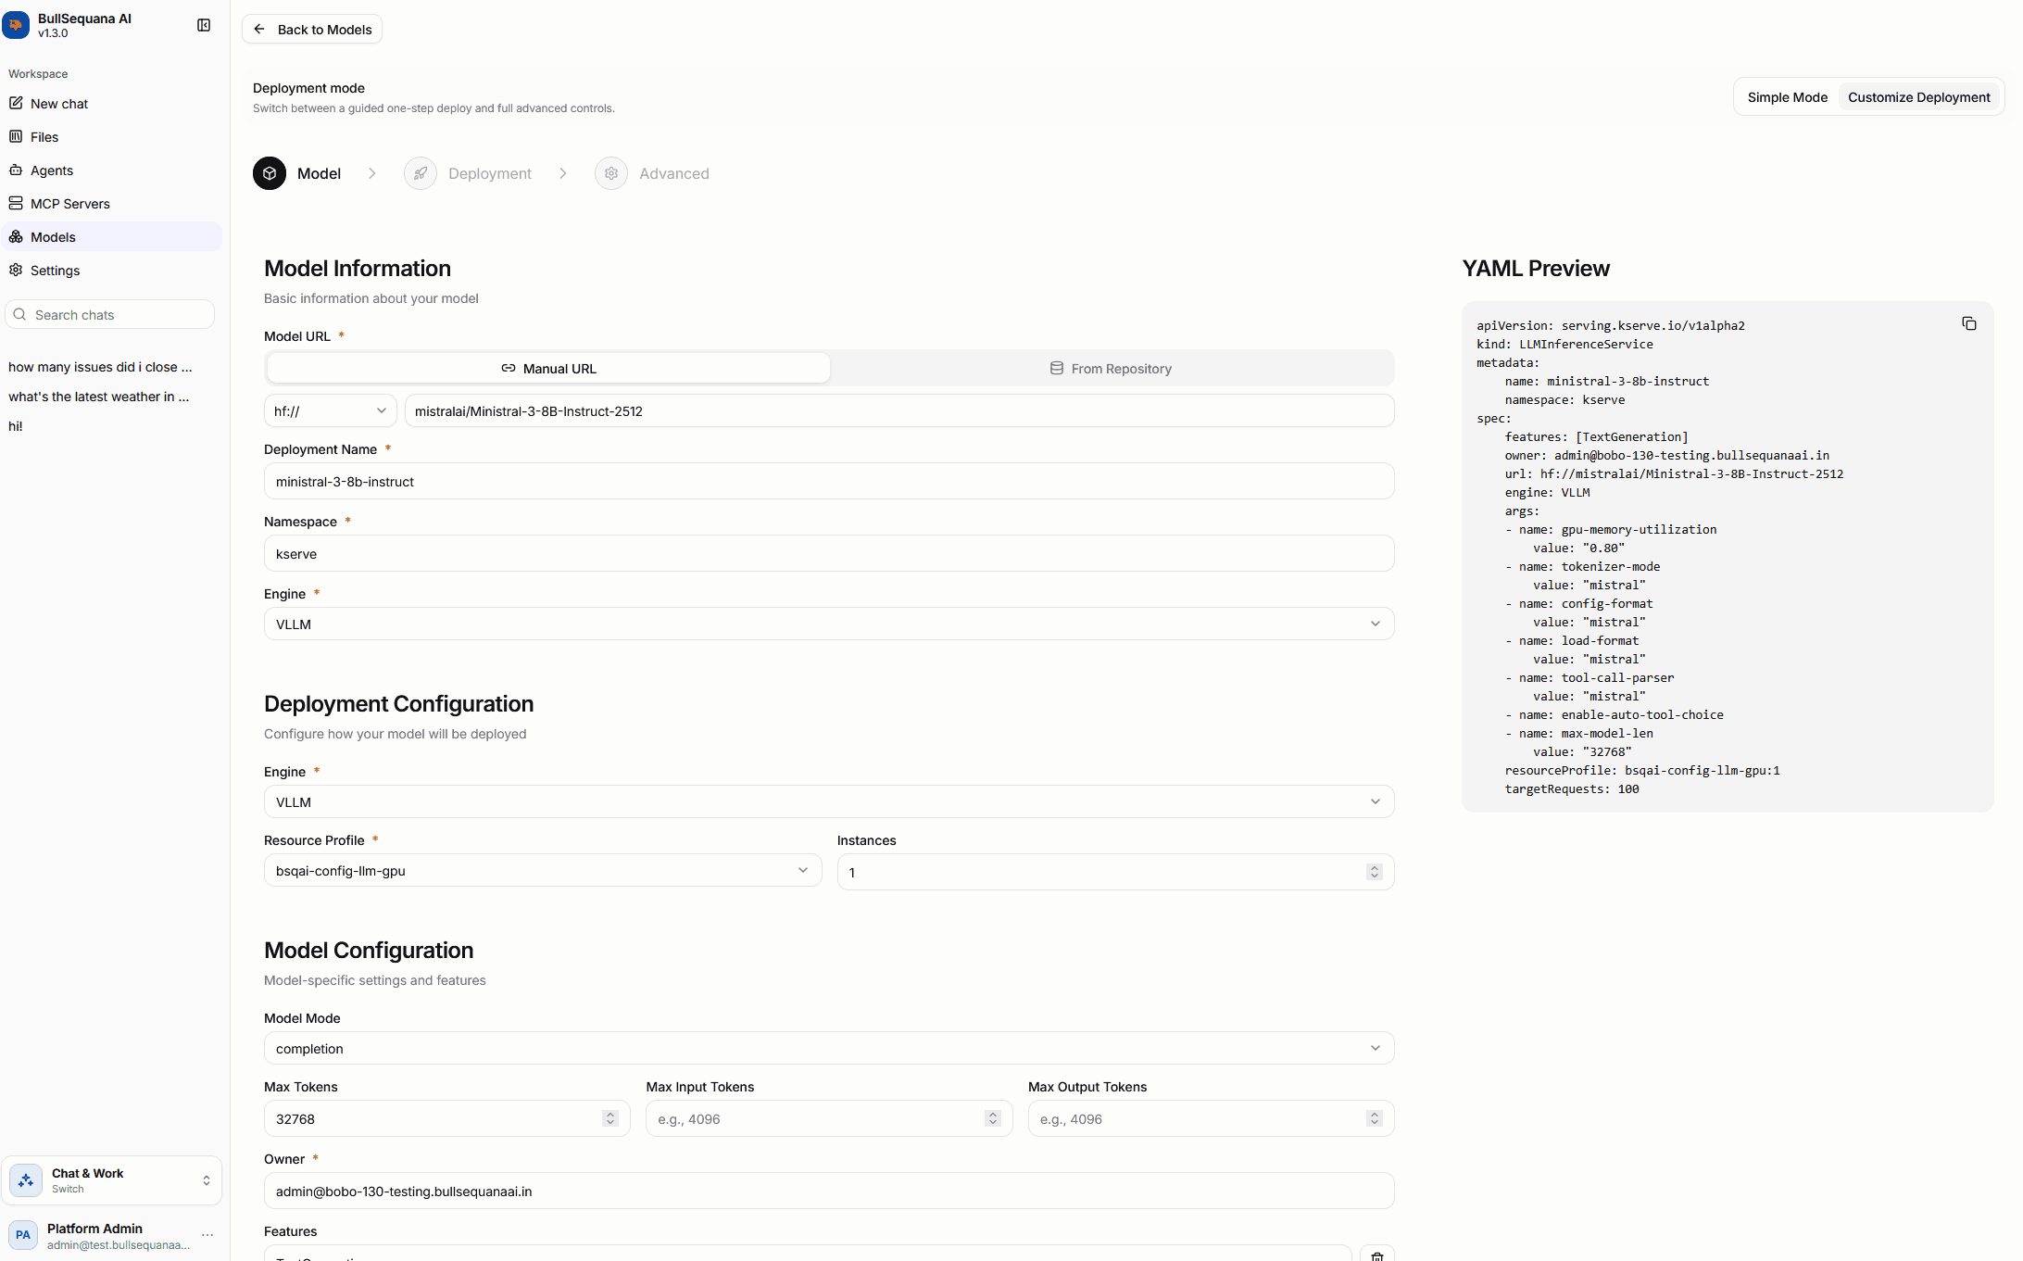Open Settings from the sidebar
Screen dimensions: 2023x1261
point(112,271)
